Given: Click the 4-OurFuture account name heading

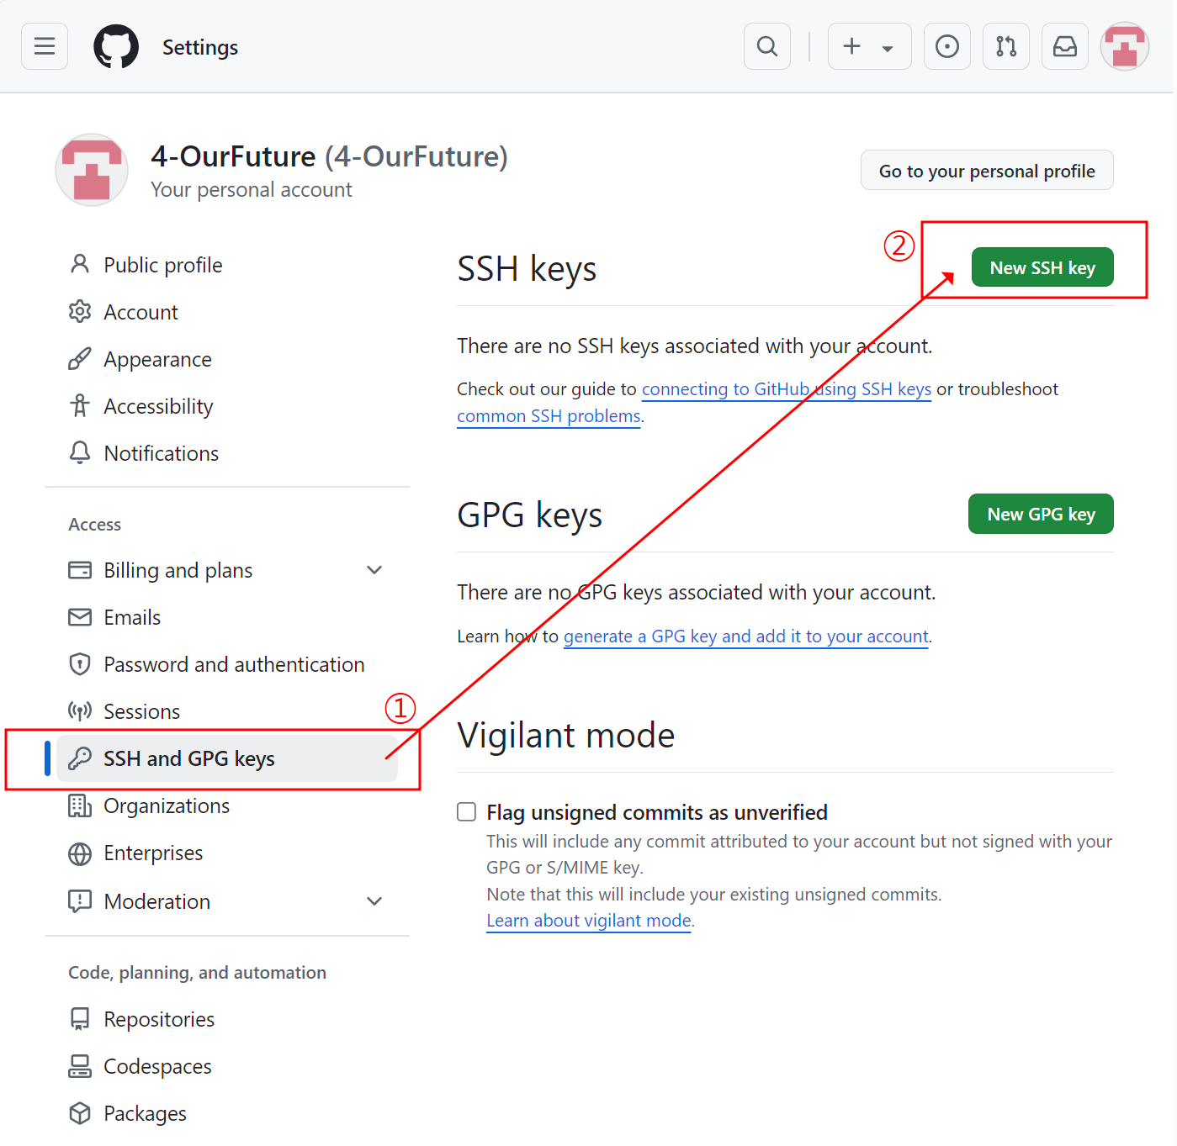Looking at the screenshot, I should (329, 156).
